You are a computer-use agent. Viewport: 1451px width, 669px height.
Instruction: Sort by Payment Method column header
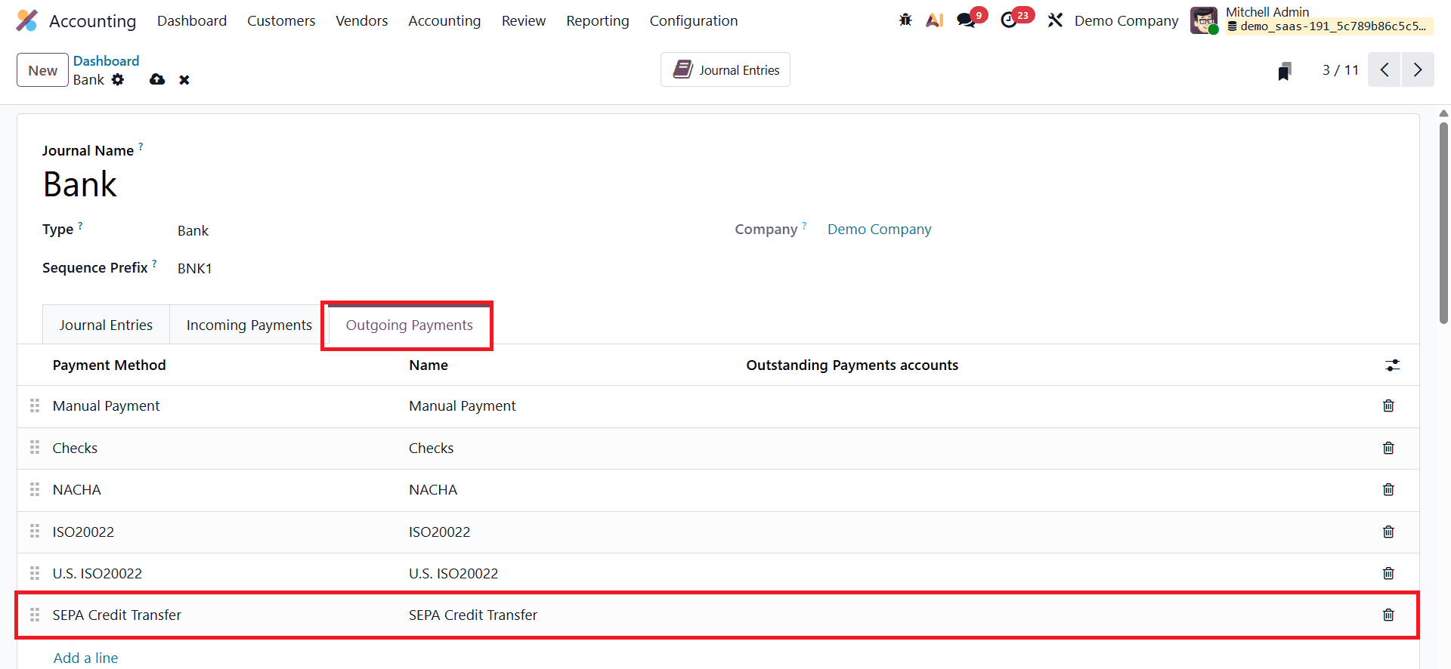[x=109, y=365]
